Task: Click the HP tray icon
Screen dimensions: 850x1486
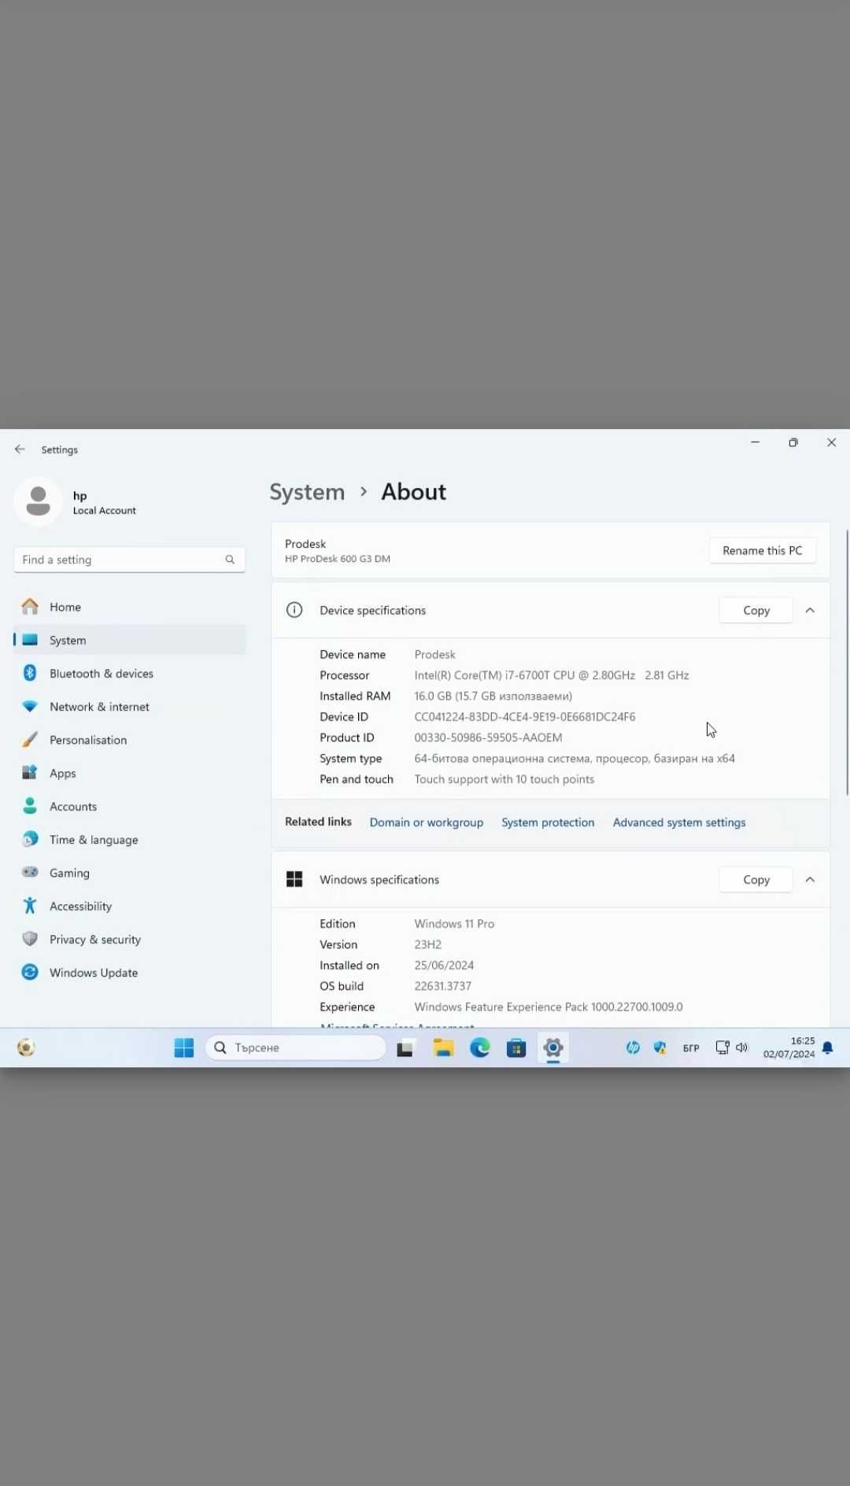Action: coord(633,1048)
